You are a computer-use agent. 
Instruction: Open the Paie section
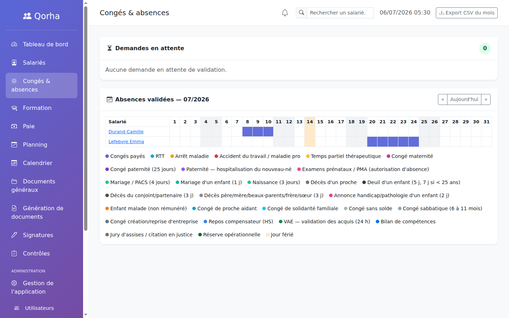pyautogui.click(x=41, y=126)
